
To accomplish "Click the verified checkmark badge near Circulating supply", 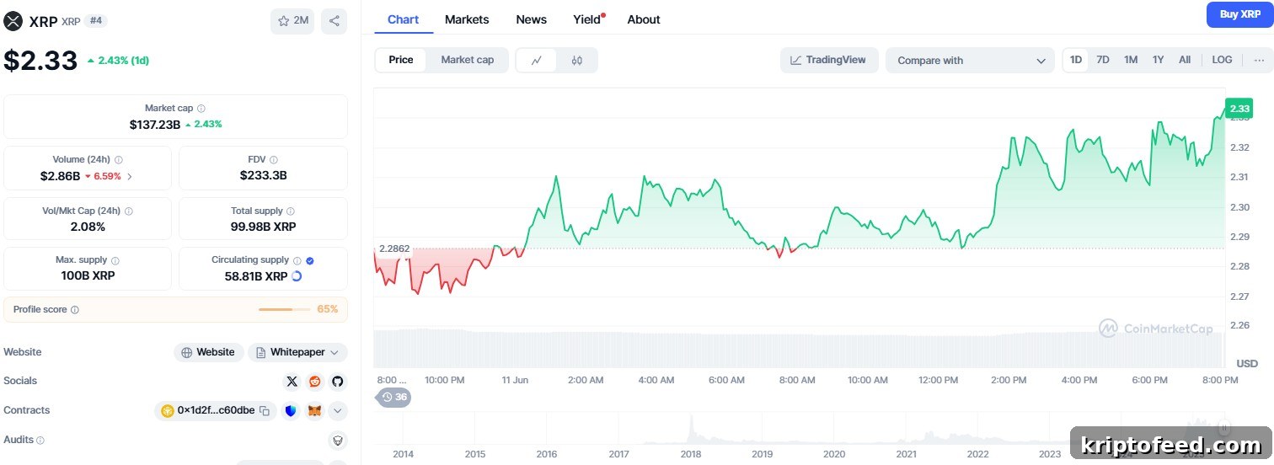I will pyautogui.click(x=310, y=261).
